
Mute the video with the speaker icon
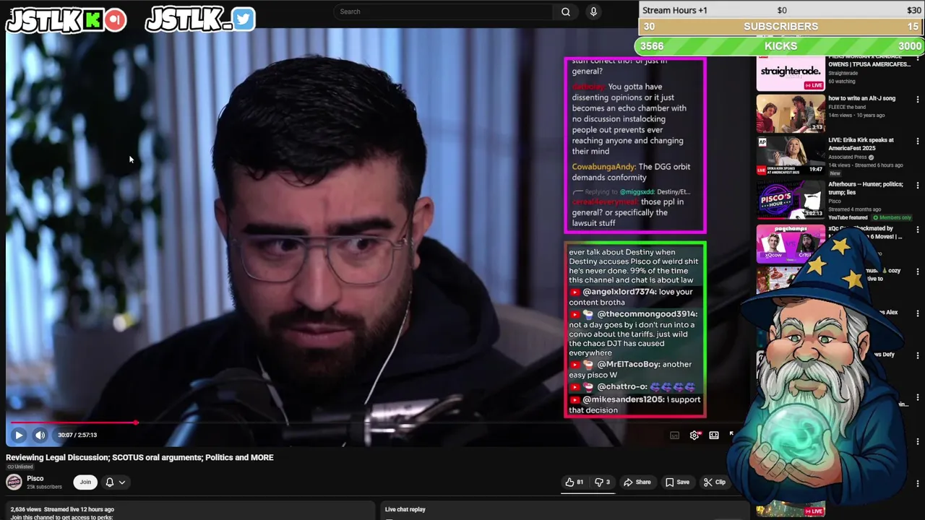[x=40, y=435]
